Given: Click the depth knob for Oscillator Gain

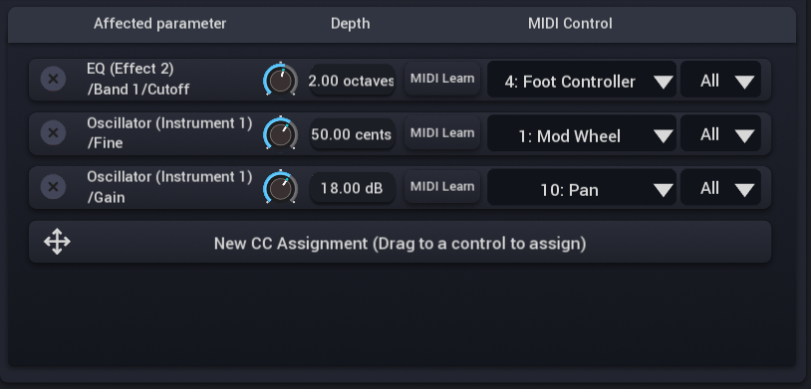Looking at the screenshot, I should tap(280, 187).
